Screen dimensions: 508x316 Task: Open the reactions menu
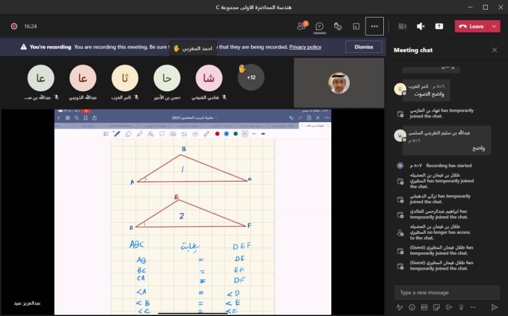point(338,26)
